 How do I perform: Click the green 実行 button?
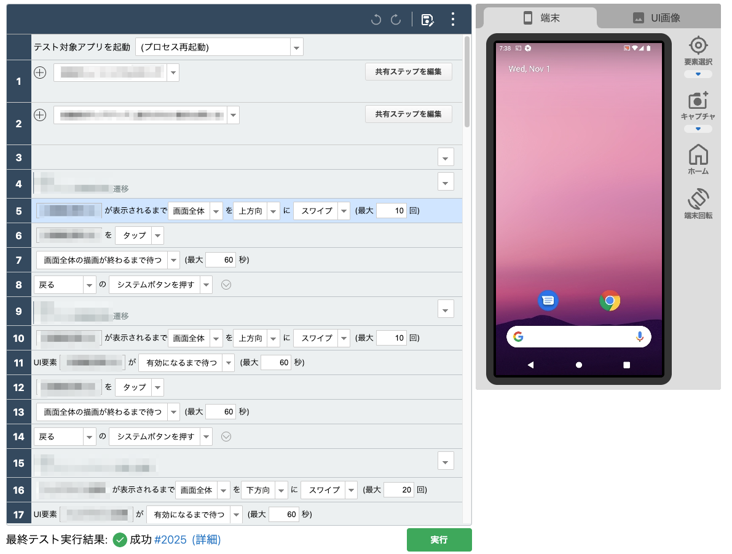point(439,540)
